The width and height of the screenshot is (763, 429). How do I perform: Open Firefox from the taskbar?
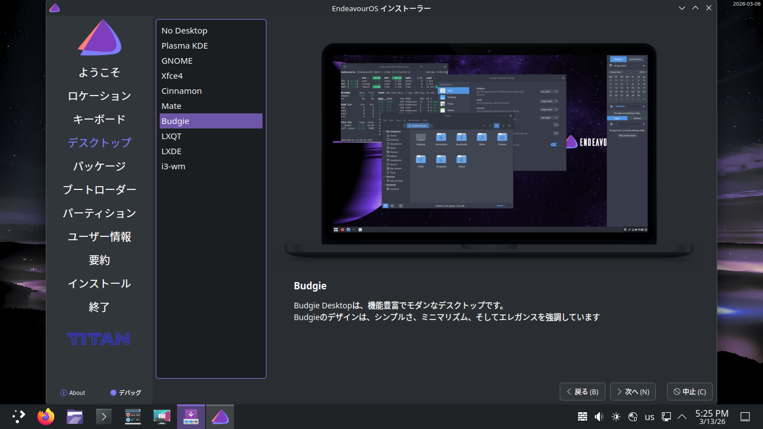(46, 417)
